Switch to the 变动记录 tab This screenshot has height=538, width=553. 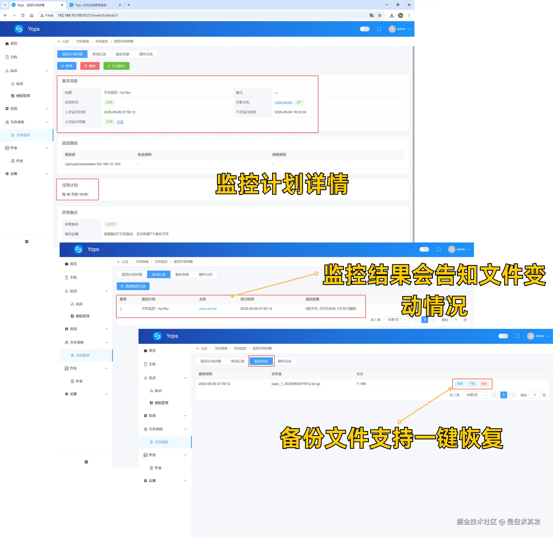[99, 54]
